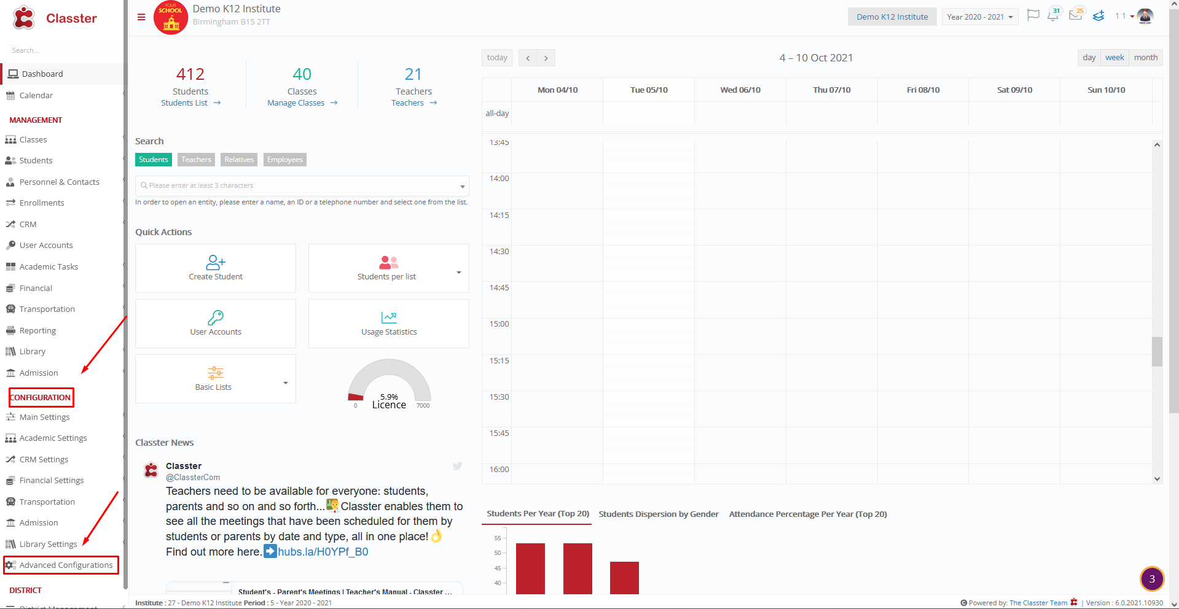The width and height of the screenshot is (1179, 609).
Task: Click the Demo K12 Institute button
Action: coord(892,17)
